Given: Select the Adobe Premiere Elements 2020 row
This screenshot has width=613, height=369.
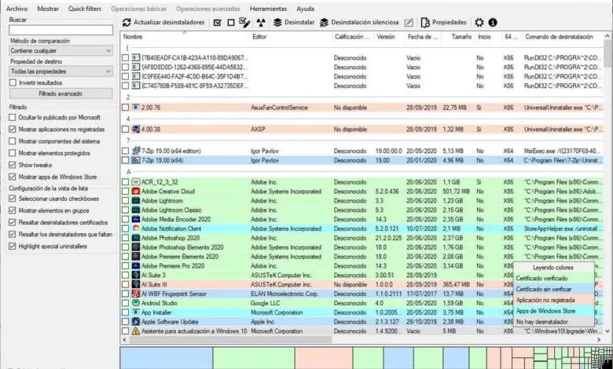Looking at the screenshot, I should tap(362, 257).
